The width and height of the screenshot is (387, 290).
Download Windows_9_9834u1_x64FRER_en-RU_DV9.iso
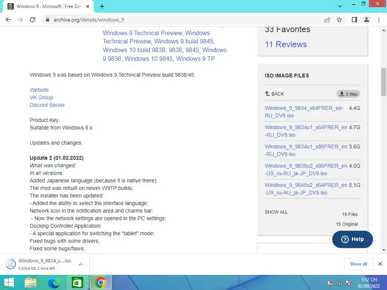coord(306,131)
